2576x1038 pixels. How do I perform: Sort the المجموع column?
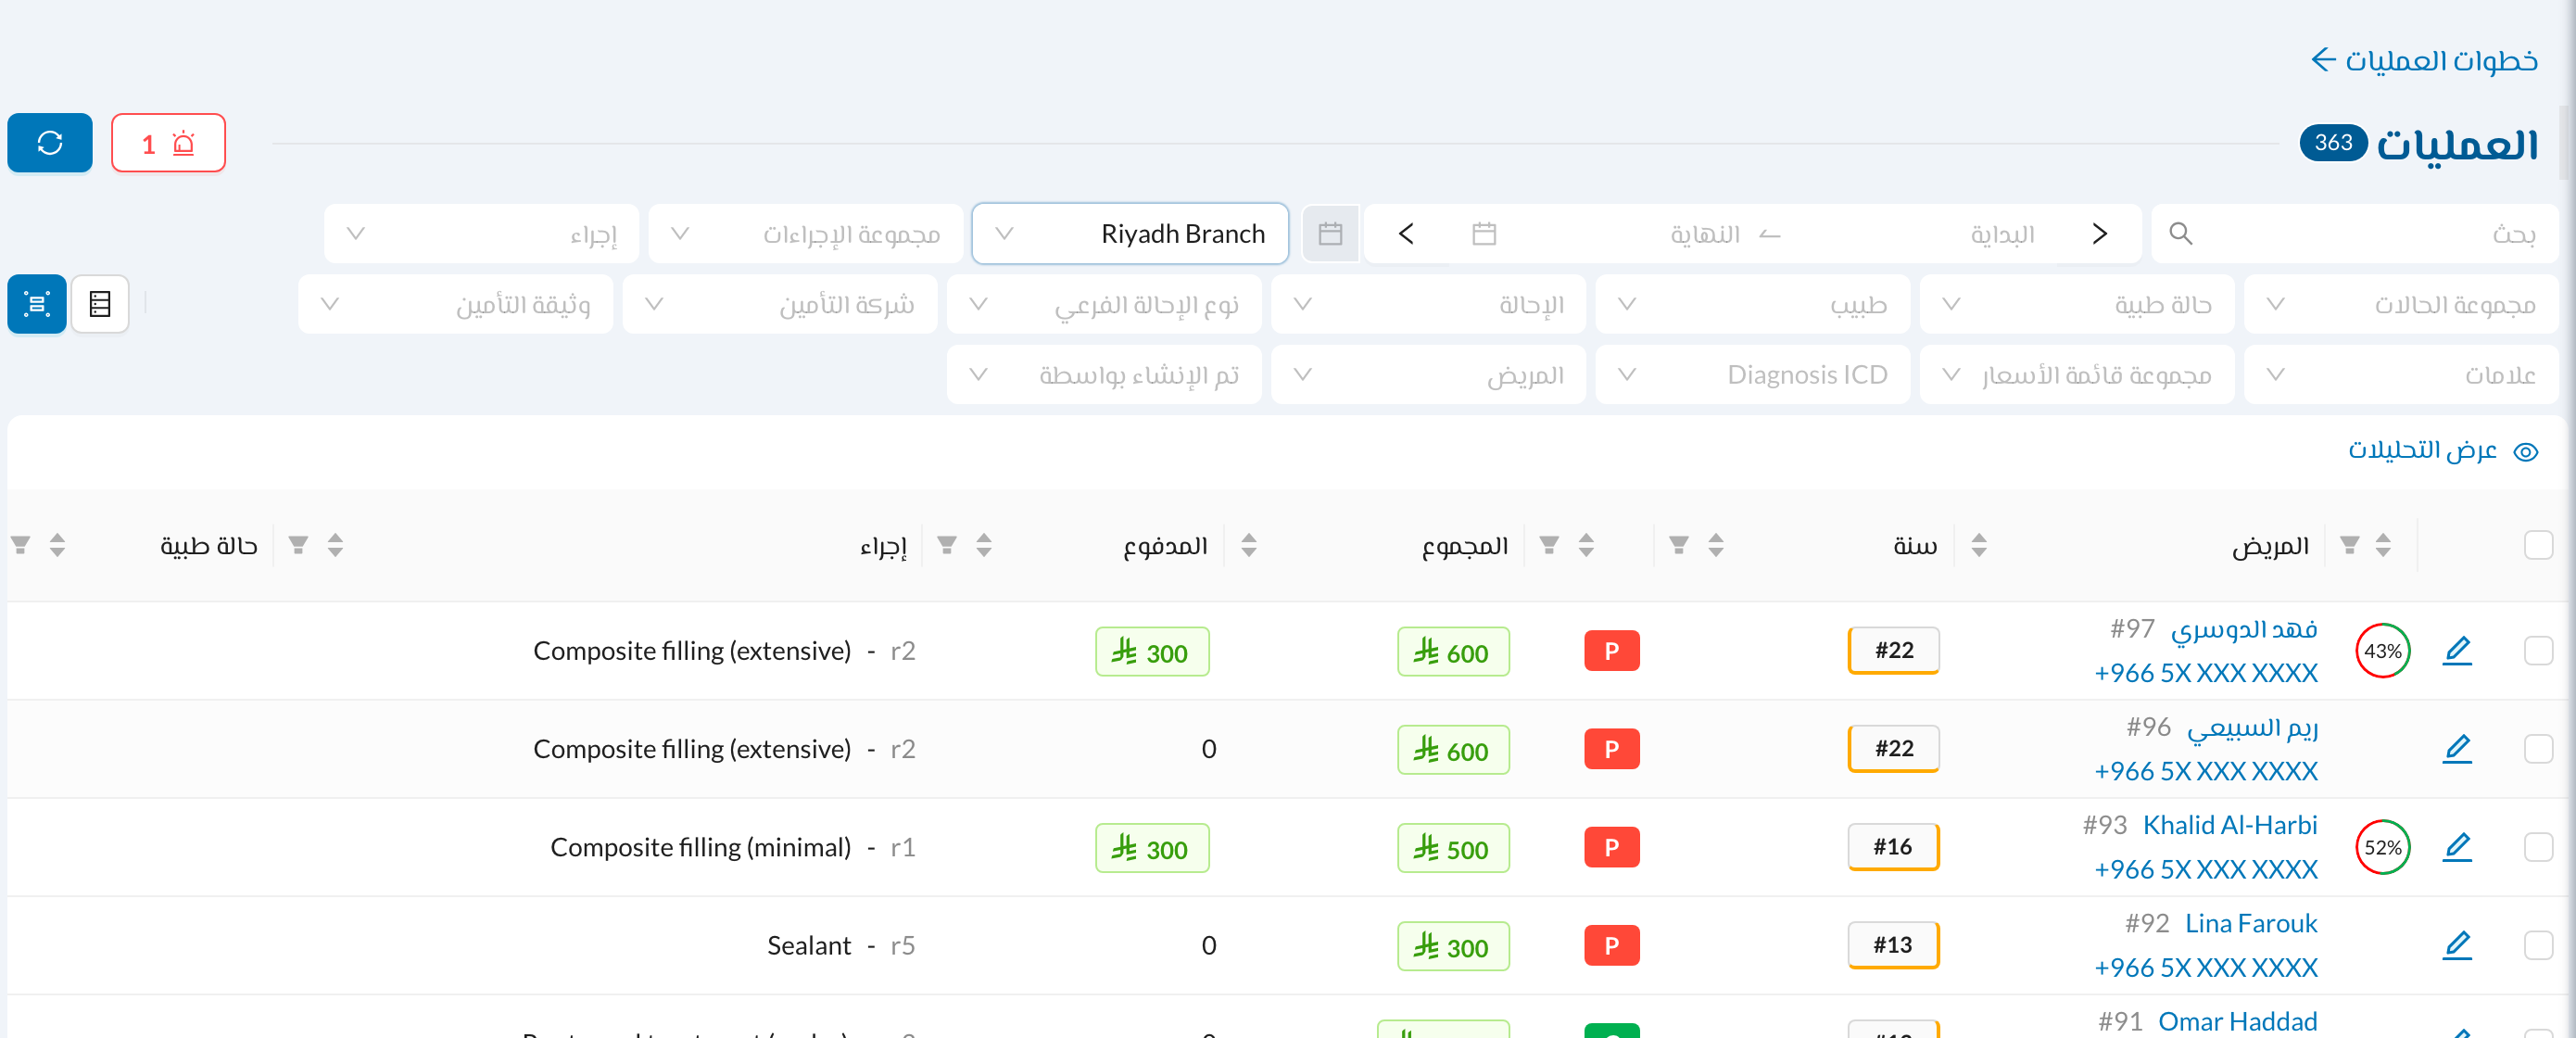coord(1586,545)
